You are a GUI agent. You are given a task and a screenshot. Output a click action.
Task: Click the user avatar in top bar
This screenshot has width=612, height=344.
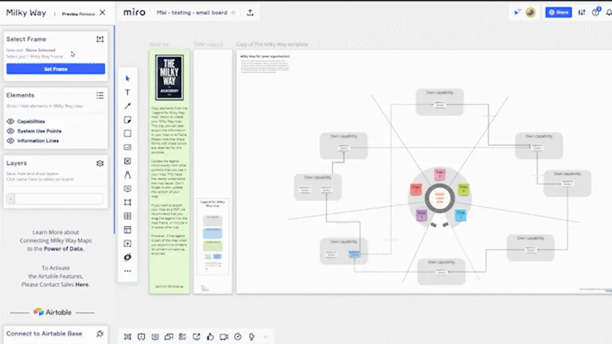coord(531,13)
